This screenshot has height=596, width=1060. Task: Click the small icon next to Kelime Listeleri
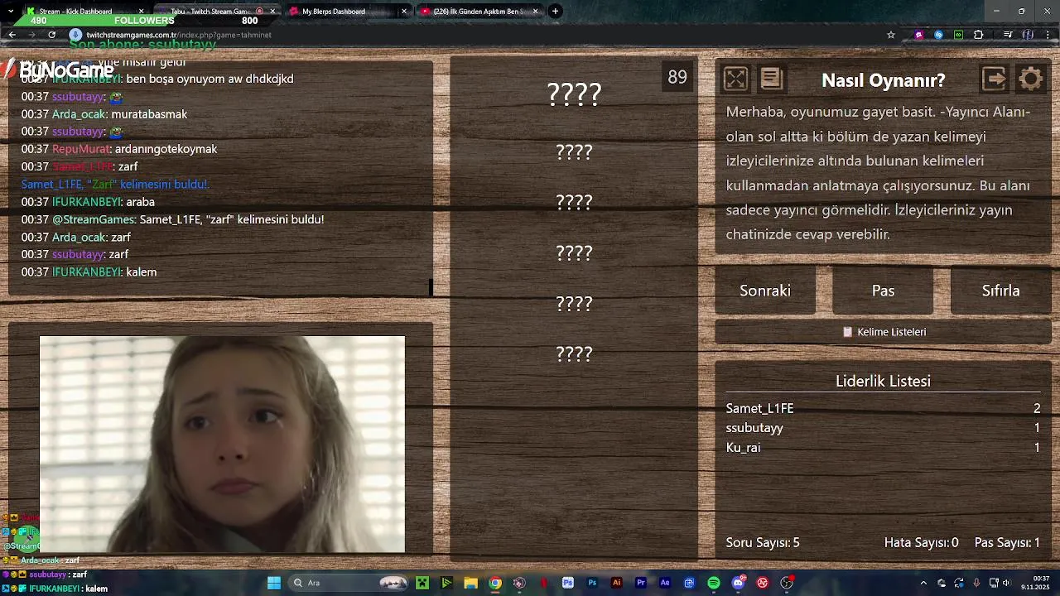[x=847, y=332]
